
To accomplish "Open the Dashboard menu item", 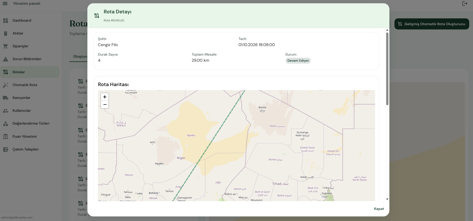I will point(30,21).
